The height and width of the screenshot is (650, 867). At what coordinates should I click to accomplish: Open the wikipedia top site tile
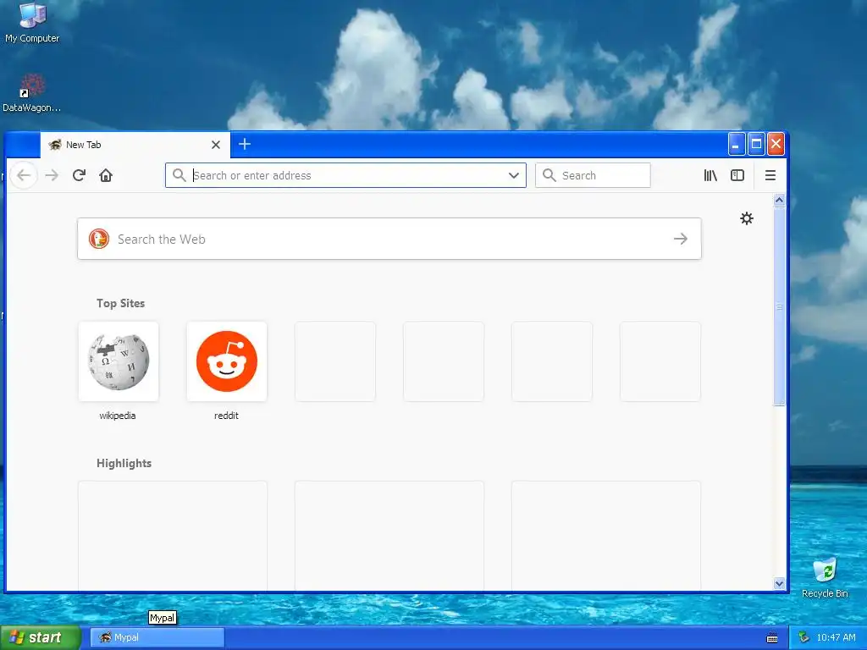119,361
